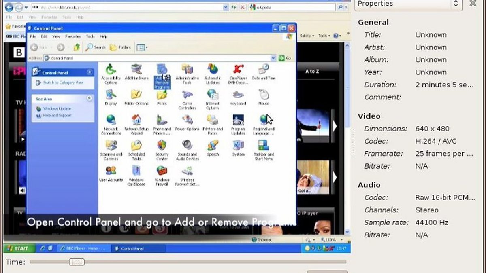This screenshot has height=273, width=486.
Task: Open the File menu in Control Panel window
Action: [33, 36]
